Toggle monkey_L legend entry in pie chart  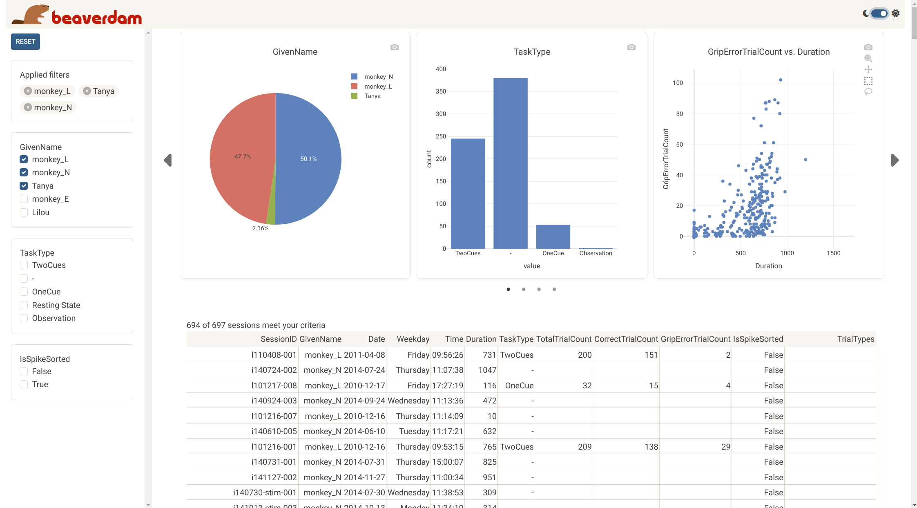click(372, 87)
